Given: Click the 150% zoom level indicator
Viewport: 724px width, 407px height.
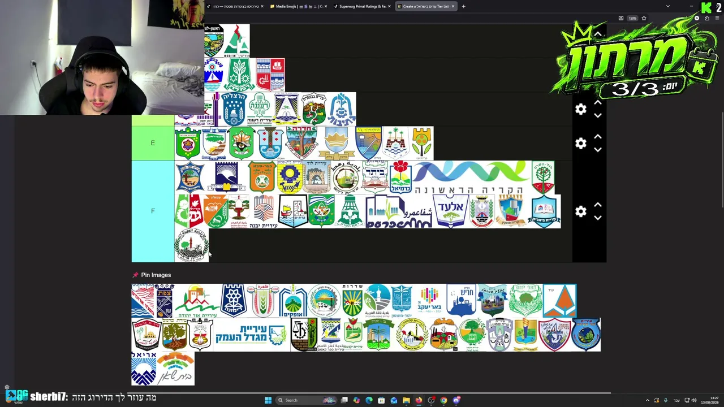Looking at the screenshot, I should click(632, 18).
